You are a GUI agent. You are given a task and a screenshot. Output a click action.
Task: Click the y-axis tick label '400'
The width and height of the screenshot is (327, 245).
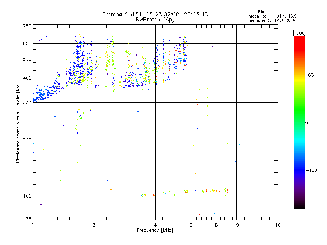pyautogui.click(x=27, y=78)
